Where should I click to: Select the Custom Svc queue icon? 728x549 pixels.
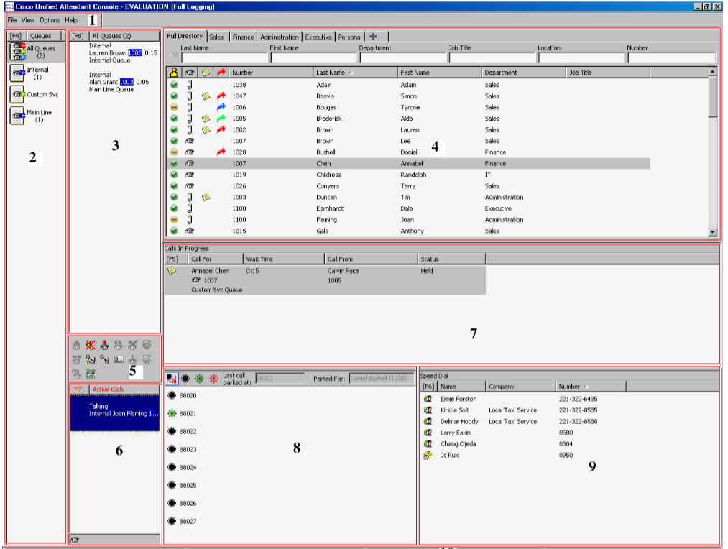click(x=17, y=94)
